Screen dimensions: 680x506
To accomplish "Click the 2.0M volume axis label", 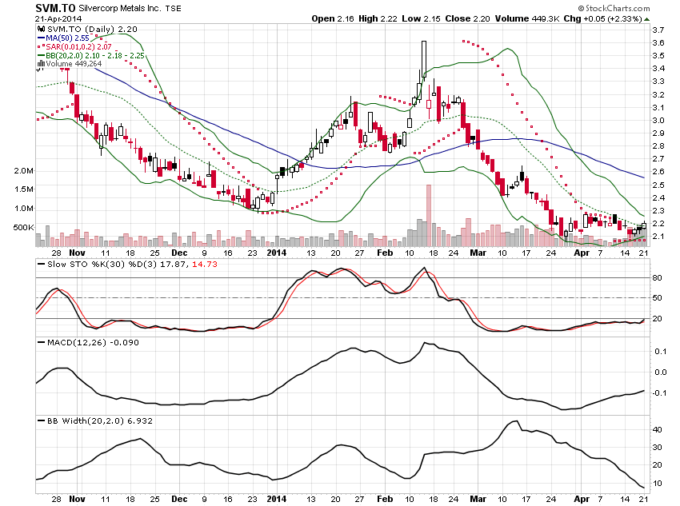I will click(23, 171).
